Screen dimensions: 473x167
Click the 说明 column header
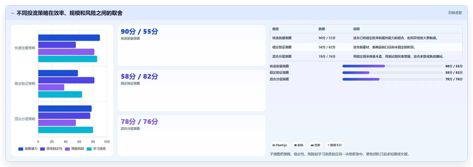click(356, 29)
